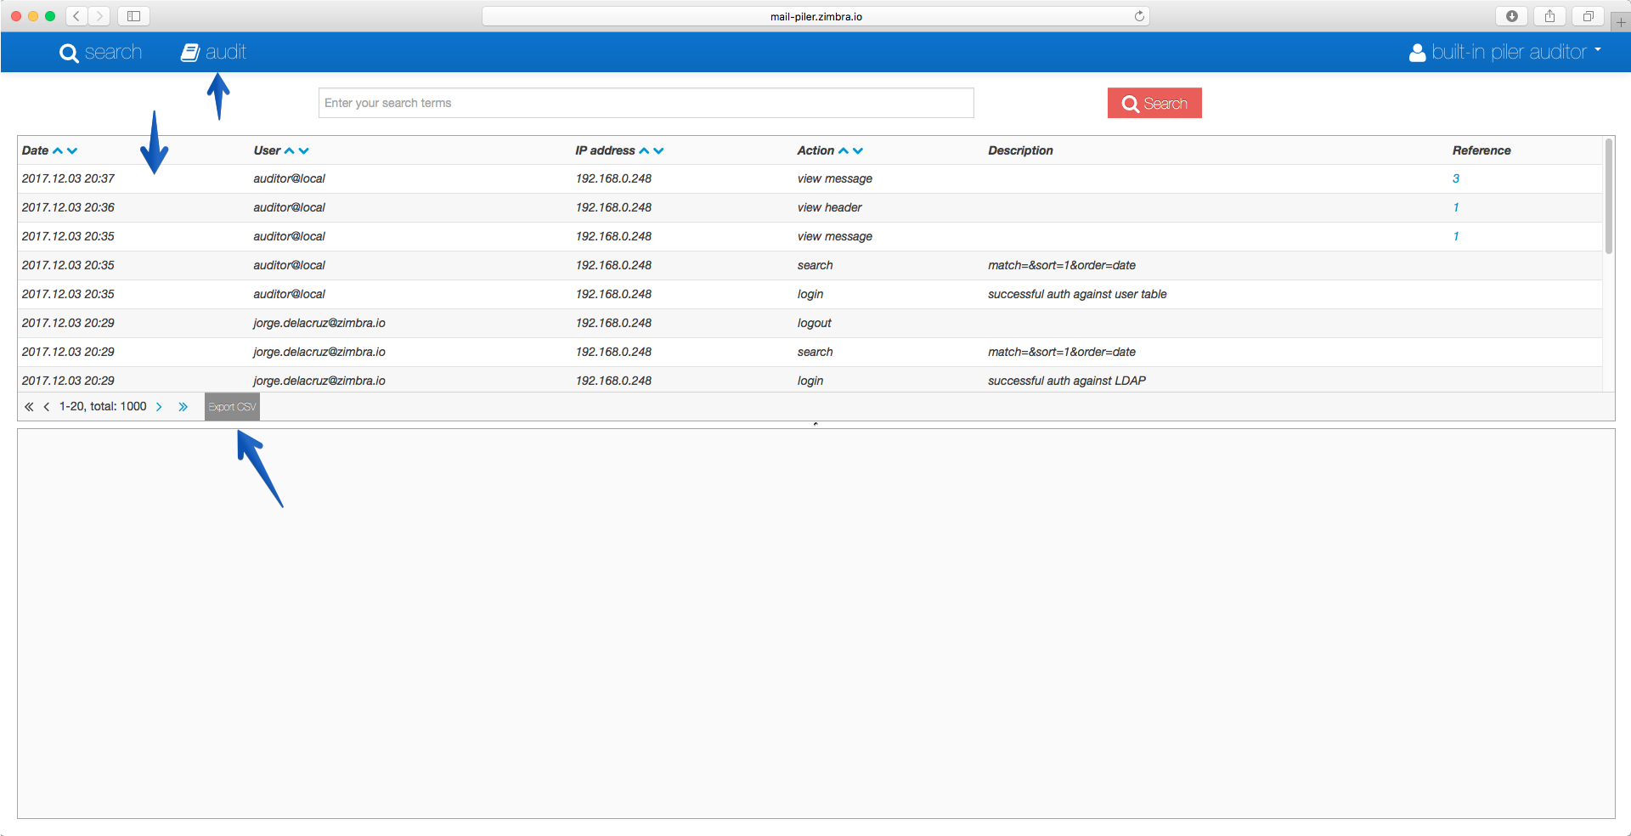Sort User column descending
The width and height of the screenshot is (1631, 836).
304,150
